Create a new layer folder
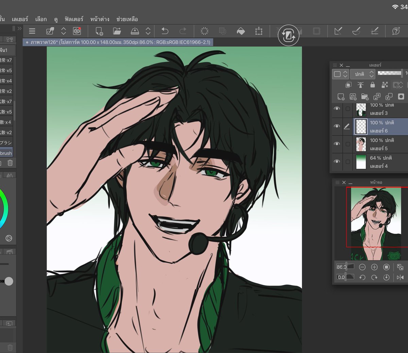Image resolution: width=408 pixels, height=353 pixels. click(365, 97)
